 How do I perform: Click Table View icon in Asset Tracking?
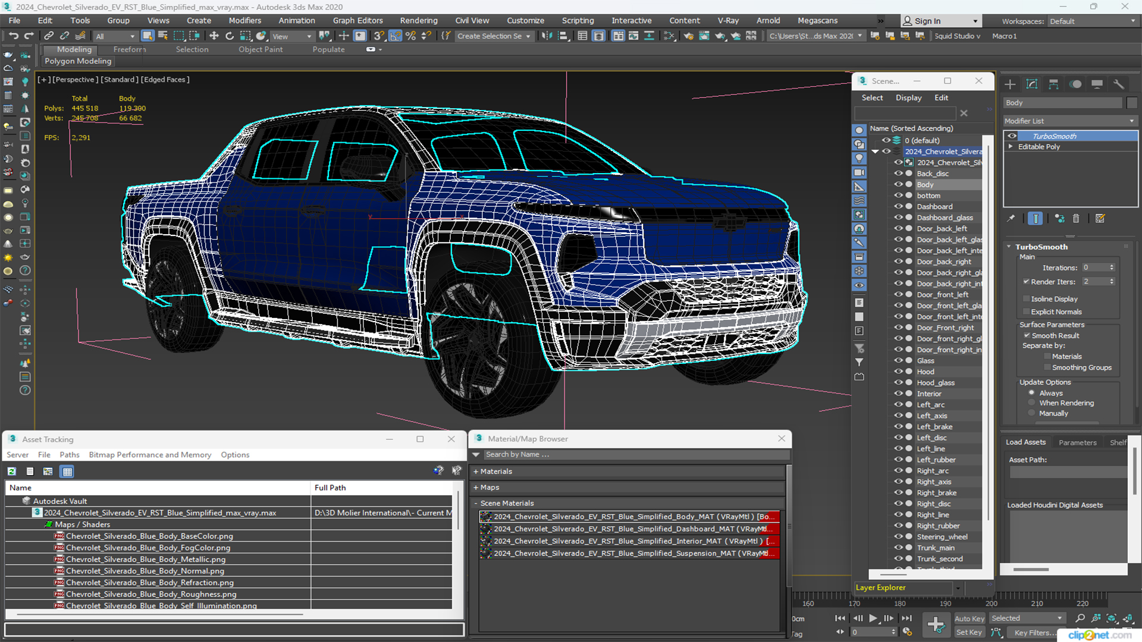(67, 471)
